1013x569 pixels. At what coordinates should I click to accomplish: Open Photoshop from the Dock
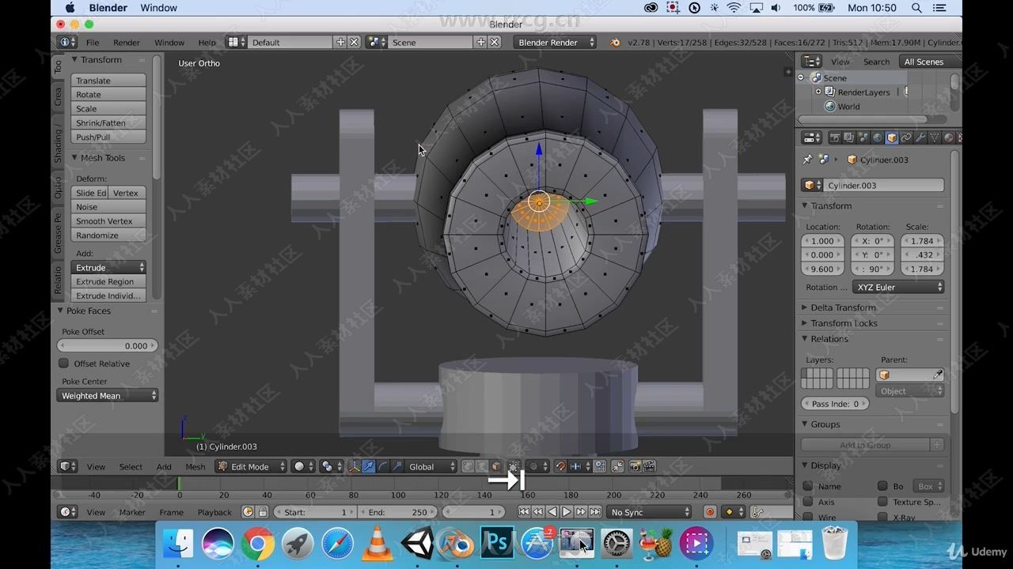497,544
